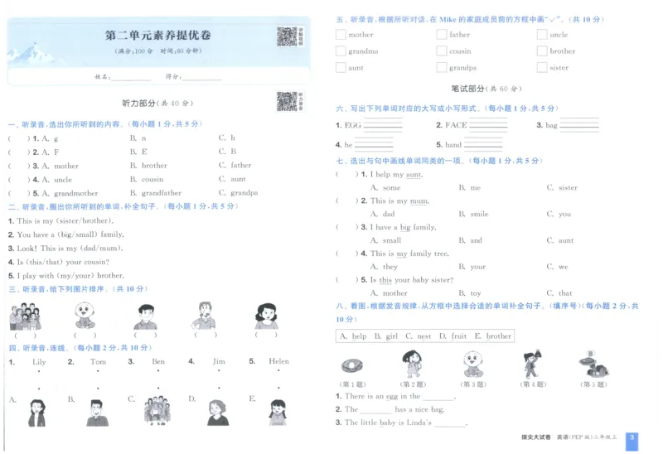Click the name Ben in section four

(x=158, y=361)
